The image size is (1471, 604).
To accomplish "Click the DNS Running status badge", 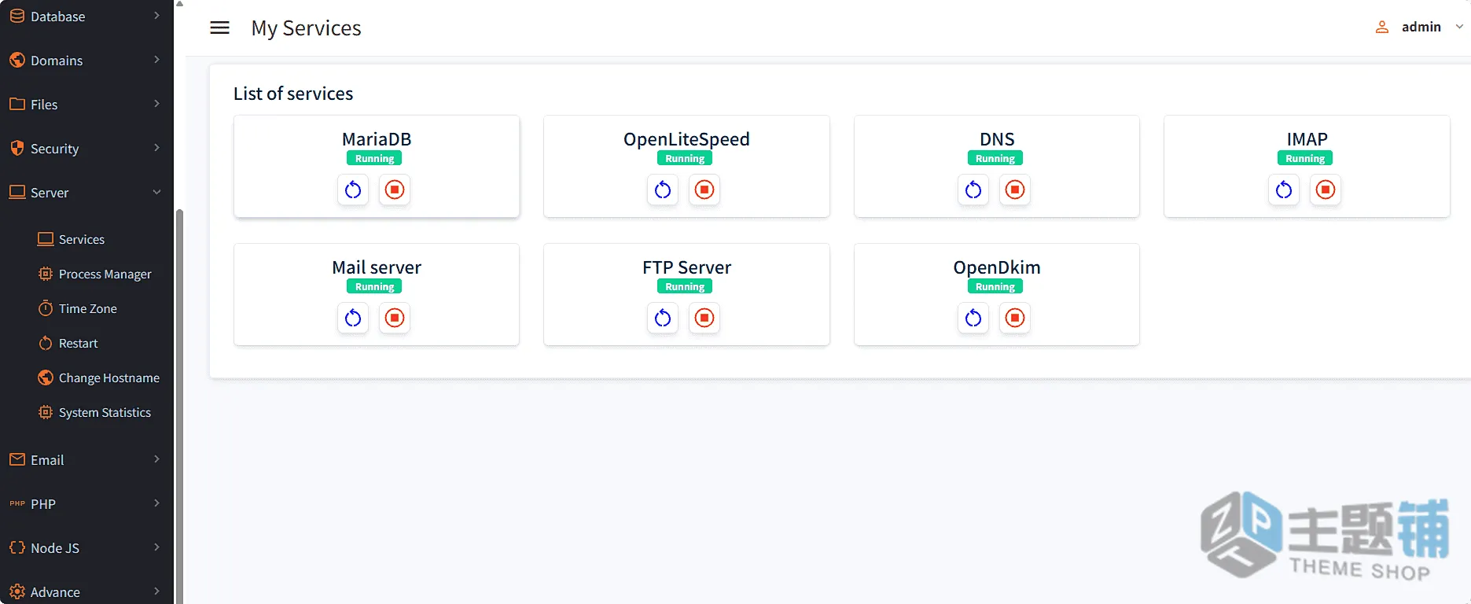I will [x=995, y=158].
